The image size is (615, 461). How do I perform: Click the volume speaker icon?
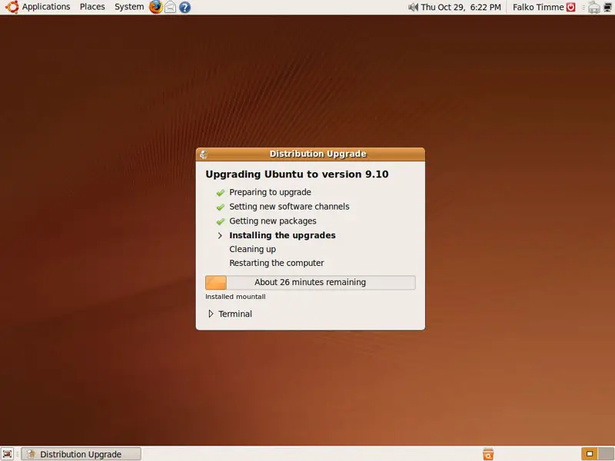413,7
